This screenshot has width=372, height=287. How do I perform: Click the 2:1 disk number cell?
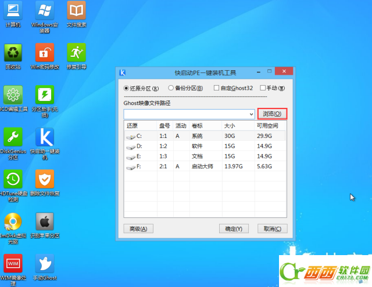163,166
